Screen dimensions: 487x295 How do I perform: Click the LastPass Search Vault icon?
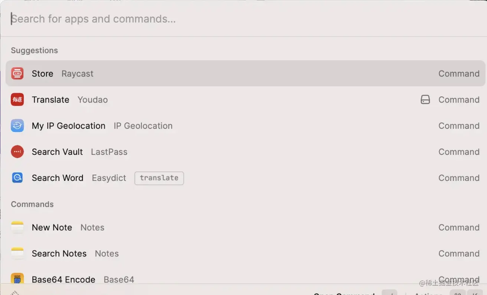[17, 152]
